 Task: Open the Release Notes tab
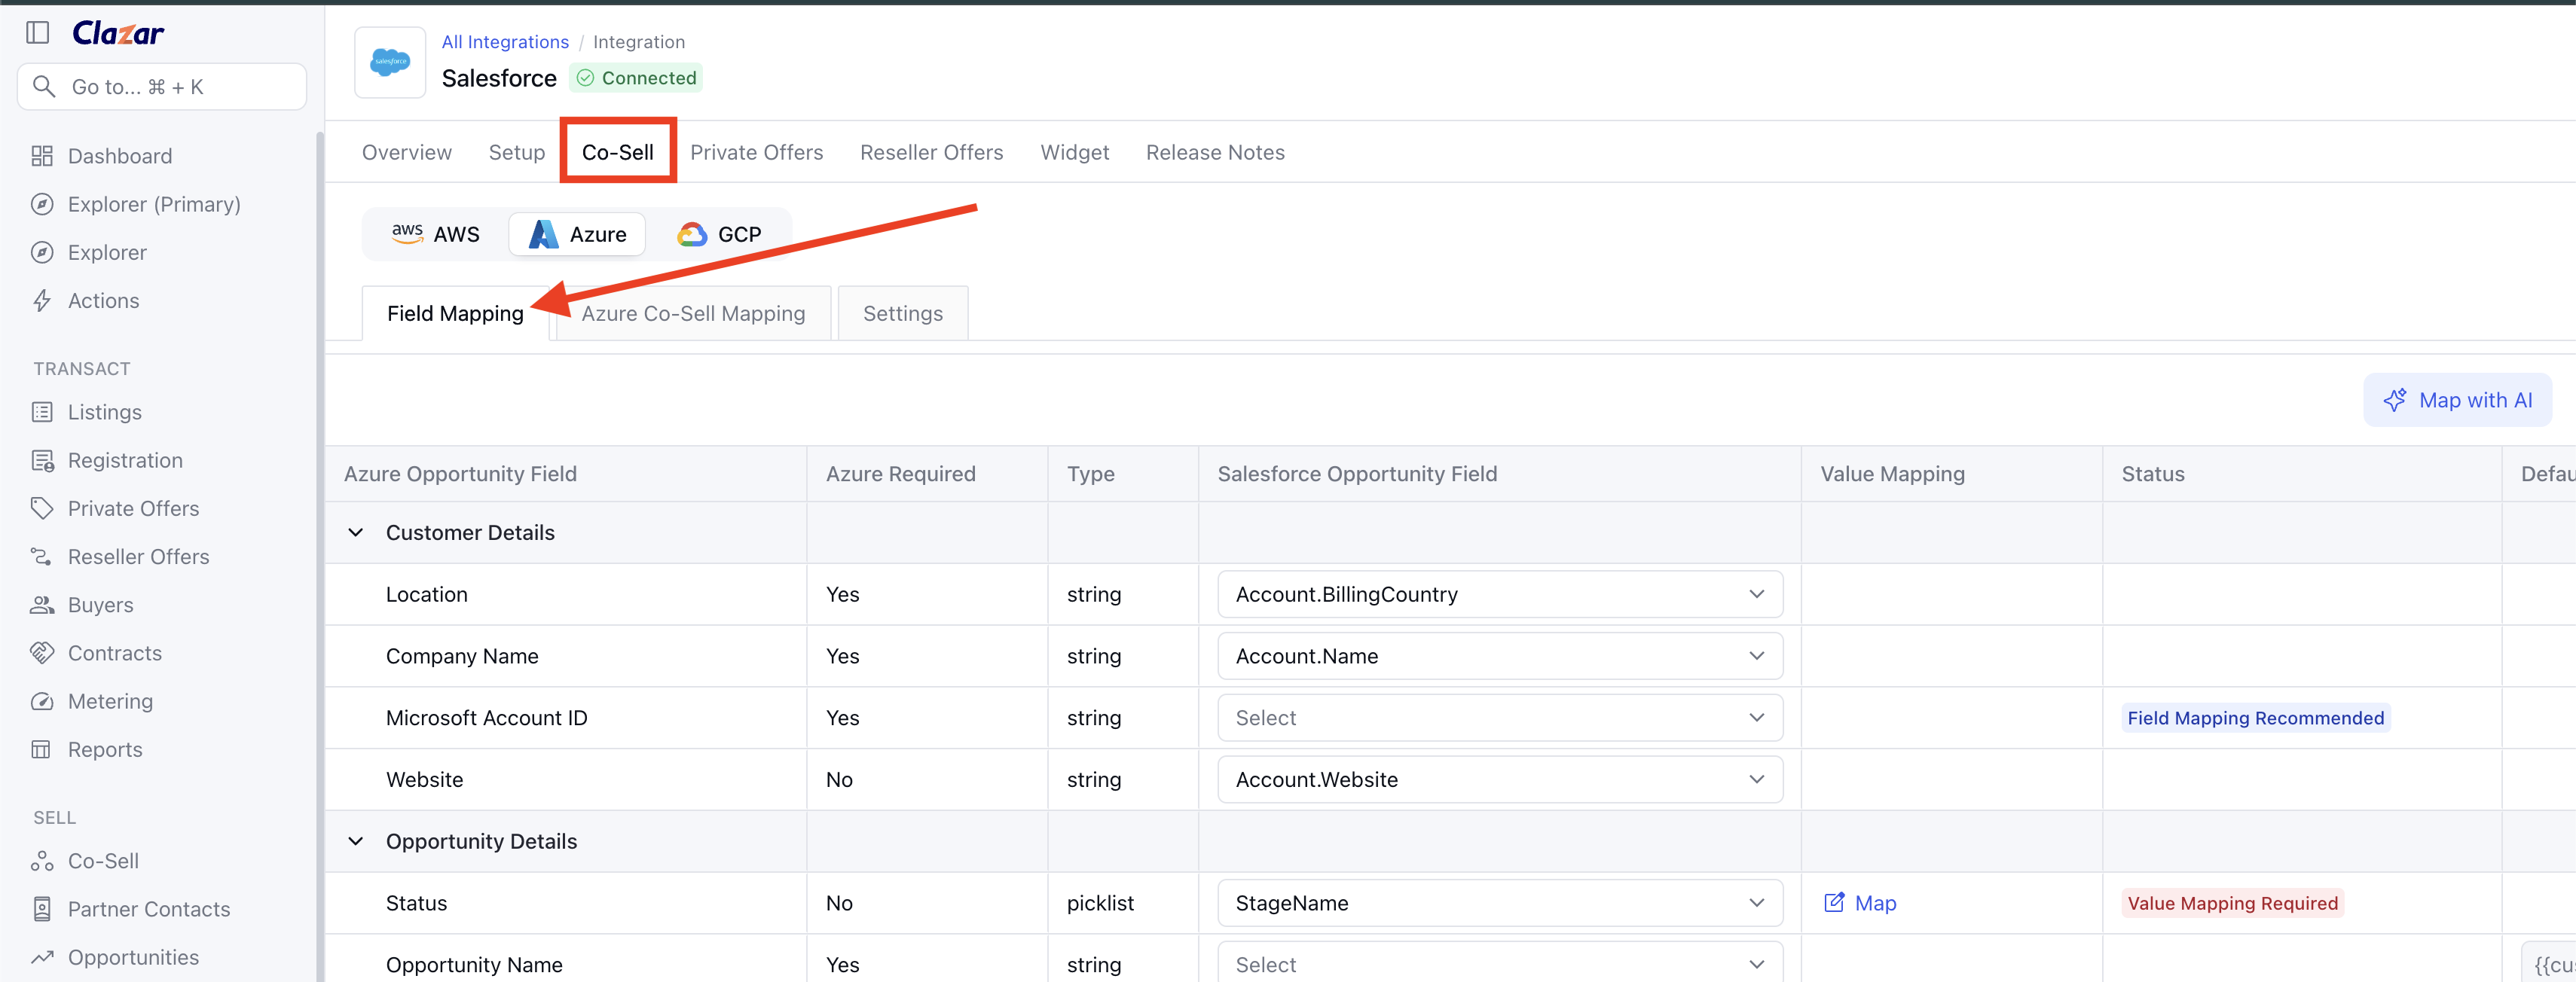coord(1216,152)
